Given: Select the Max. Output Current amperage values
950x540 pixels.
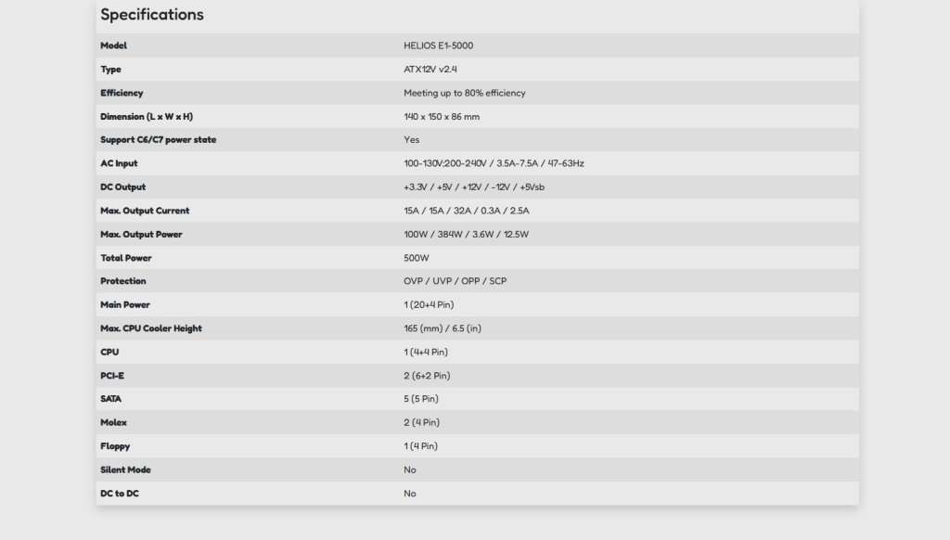Looking at the screenshot, I should pos(467,211).
